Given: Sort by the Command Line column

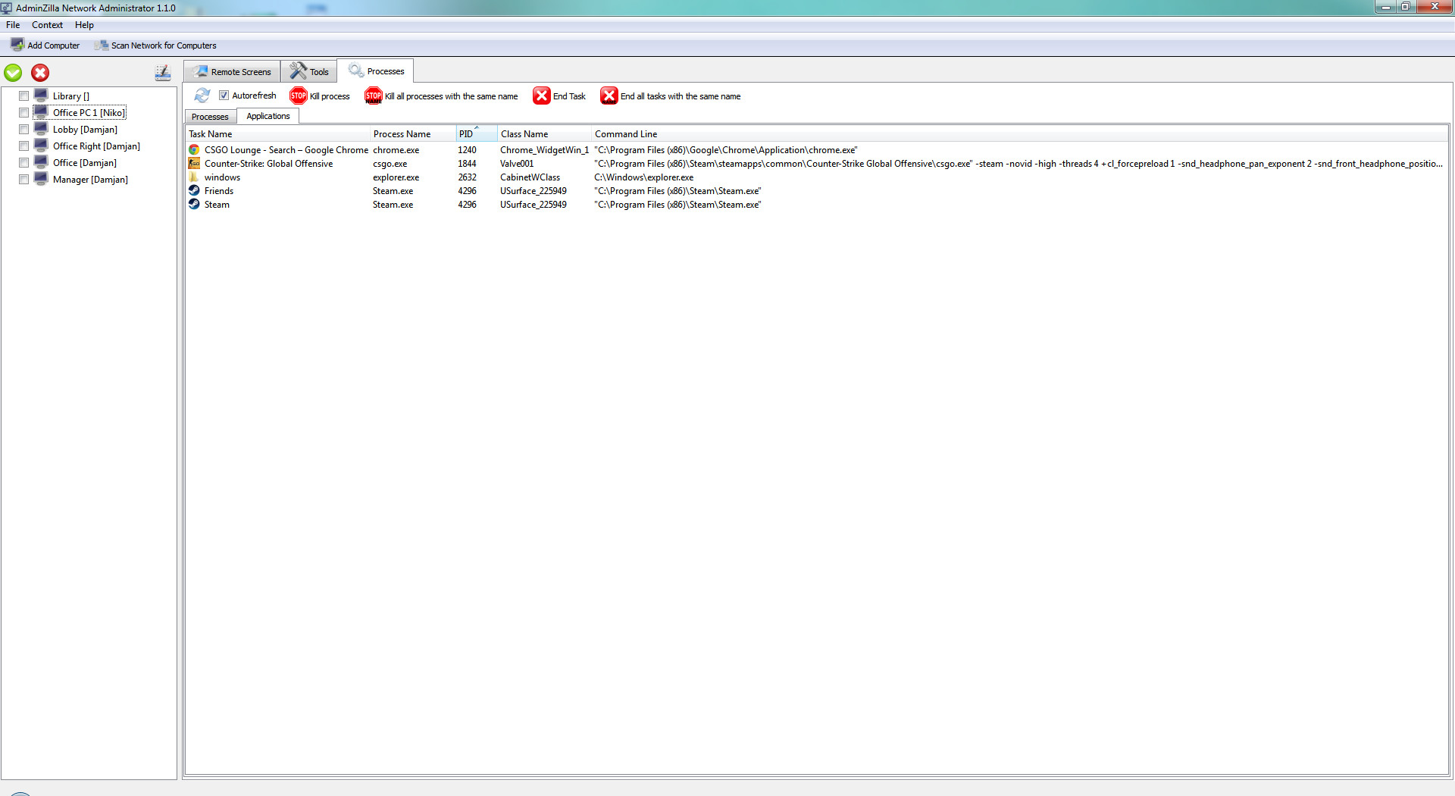Looking at the screenshot, I should click(x=1019, y=134).
